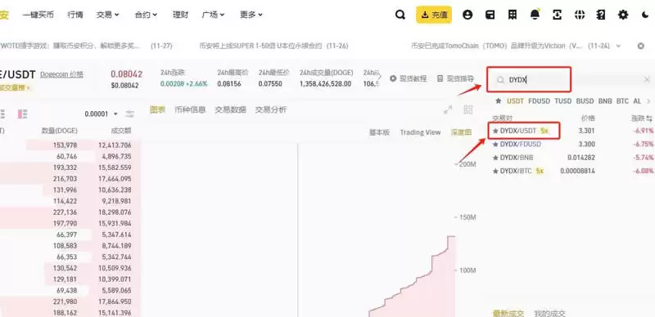Click the search field magnifier icon

coord(500,80)
